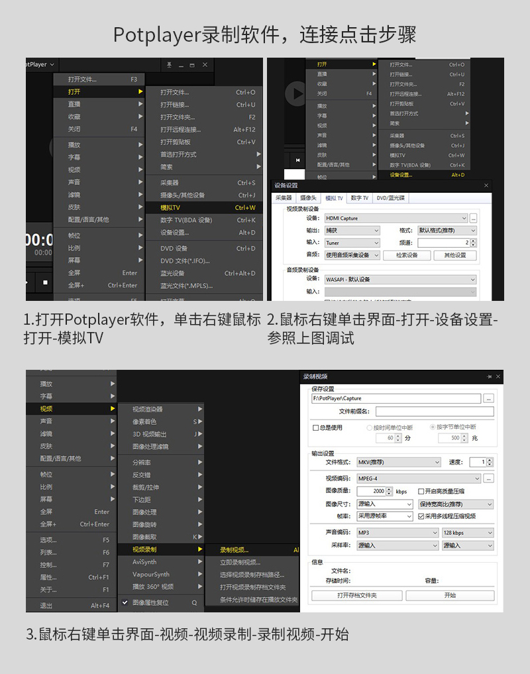
Task: Expand 像素着色 submenu
Action: tap(161, 421)
